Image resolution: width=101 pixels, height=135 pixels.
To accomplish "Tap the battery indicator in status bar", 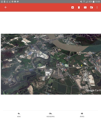I will [93, 2].
